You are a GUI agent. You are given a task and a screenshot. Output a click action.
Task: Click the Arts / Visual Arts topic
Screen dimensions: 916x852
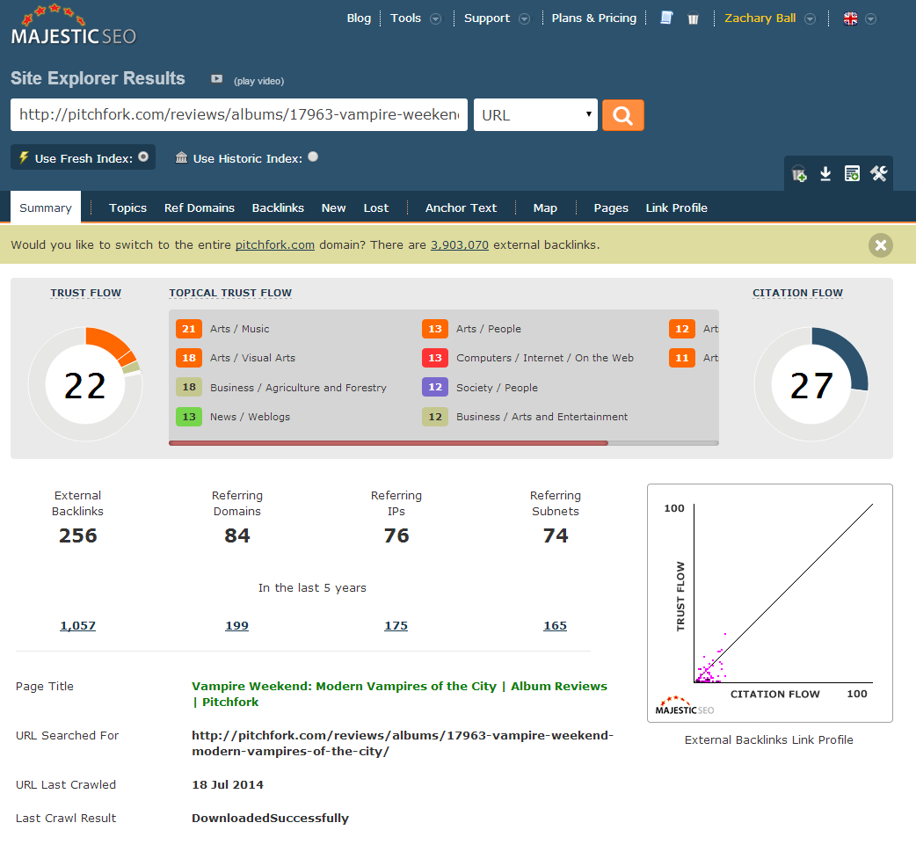tap(252, 358)
